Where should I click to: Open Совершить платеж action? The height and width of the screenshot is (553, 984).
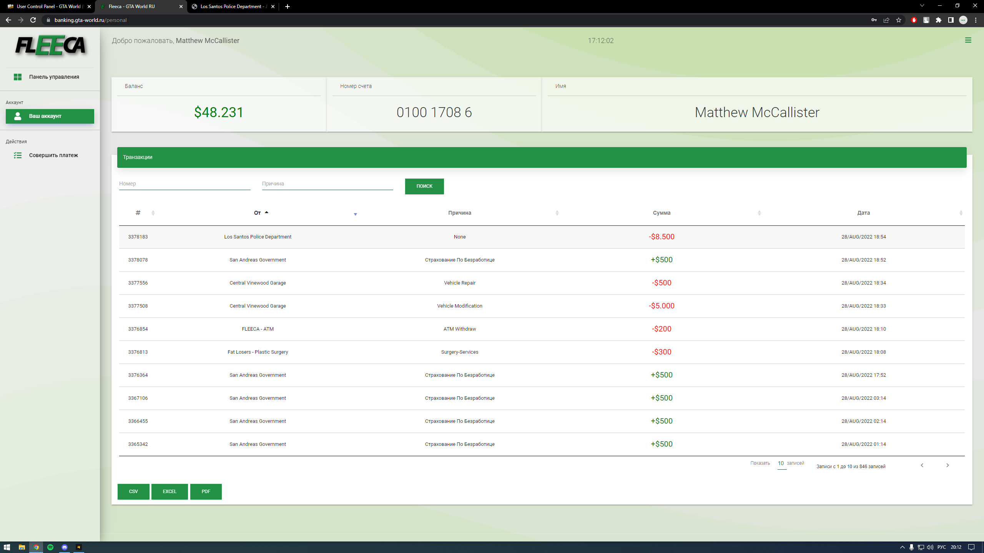[x=50, y=155]
